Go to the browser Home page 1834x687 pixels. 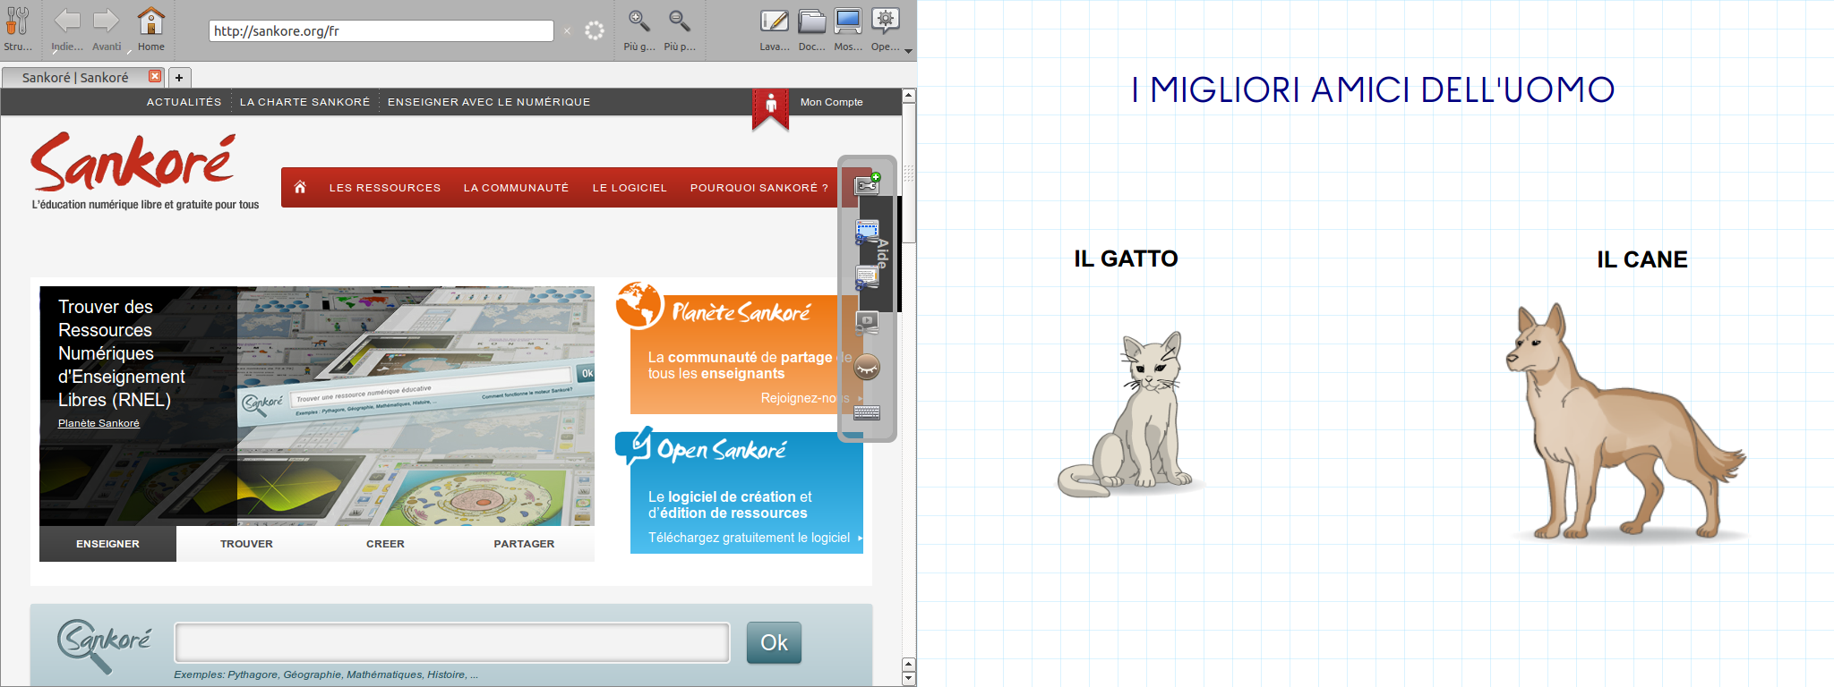[x=150, y=21]
